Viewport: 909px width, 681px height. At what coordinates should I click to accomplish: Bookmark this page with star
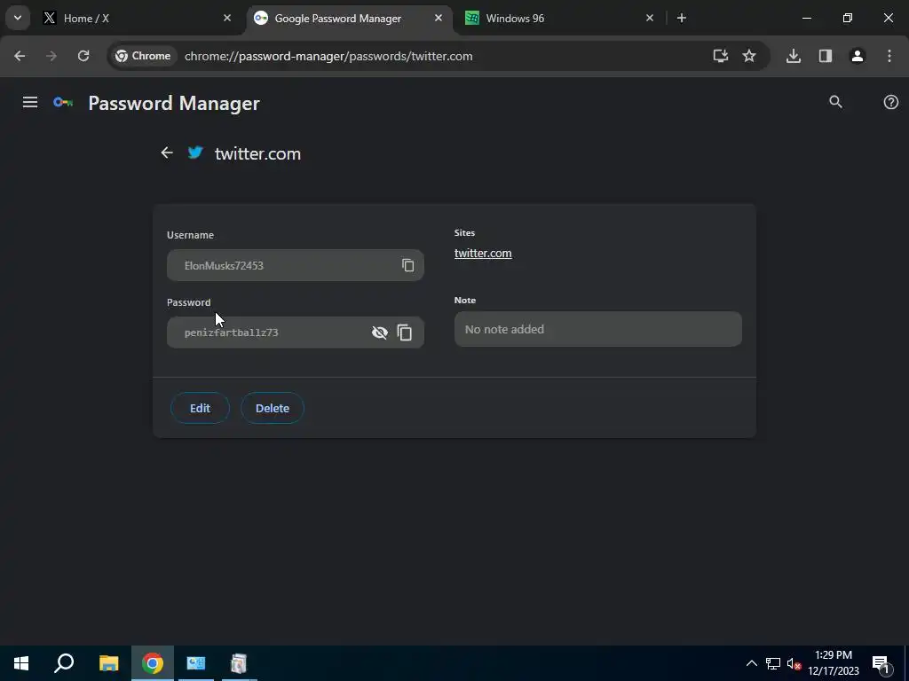(749, 56)
